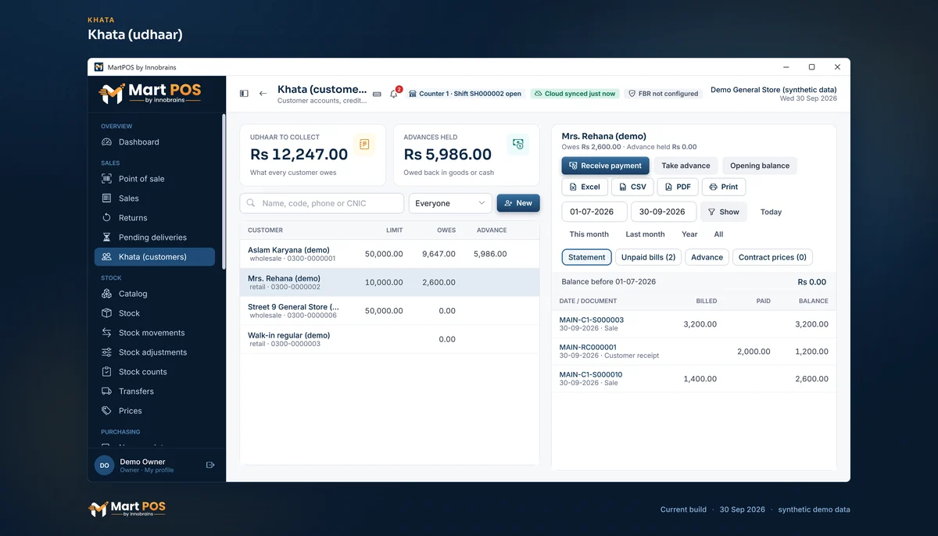Viewport: 938px width, 536px height.
Task: Select the All date range
Action: [718, 234]
